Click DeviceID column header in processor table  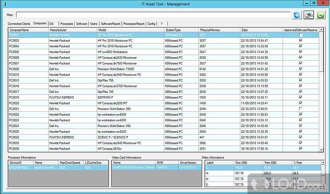21,163
